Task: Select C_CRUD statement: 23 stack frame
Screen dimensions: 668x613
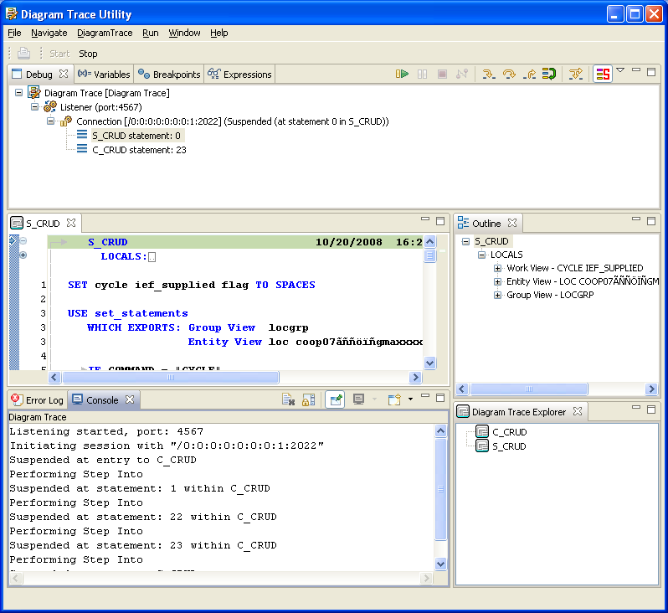Action: coord(139,150)
